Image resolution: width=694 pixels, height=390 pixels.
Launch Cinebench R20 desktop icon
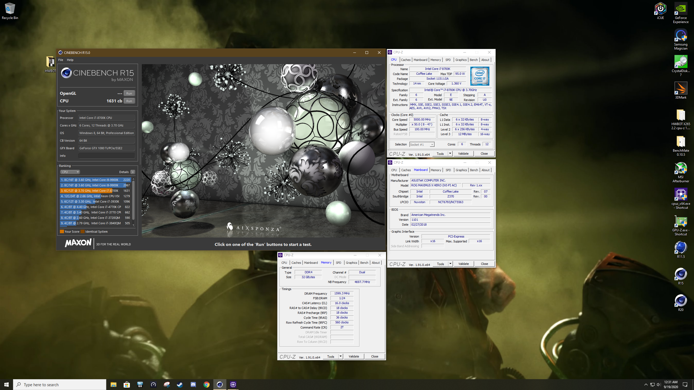tap(680, 303)
